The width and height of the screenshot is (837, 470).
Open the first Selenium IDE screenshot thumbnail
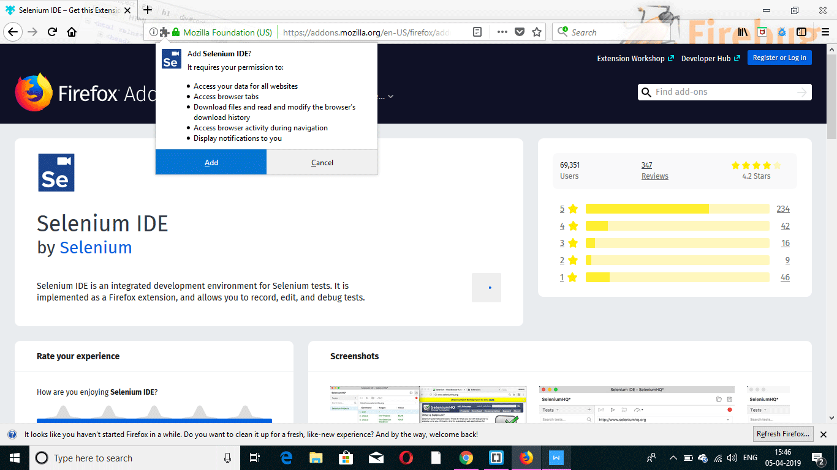tap(428, 404)
